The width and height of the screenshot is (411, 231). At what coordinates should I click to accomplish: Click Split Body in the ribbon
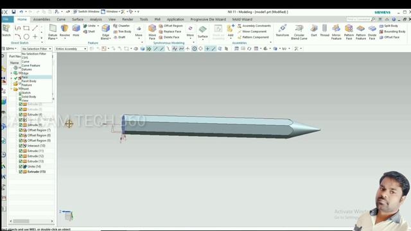[x=389, y=26]
